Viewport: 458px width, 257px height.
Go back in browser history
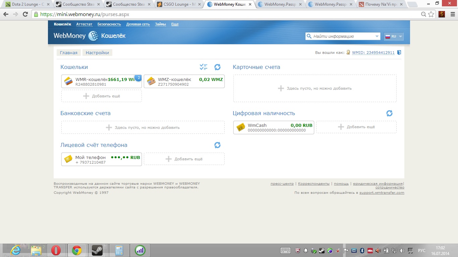tap(6, 14)
